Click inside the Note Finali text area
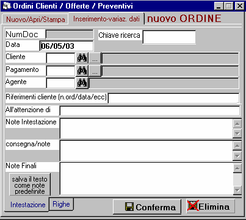Image resolution: width=246 pixels, height=220 pixels. point(147,179)
